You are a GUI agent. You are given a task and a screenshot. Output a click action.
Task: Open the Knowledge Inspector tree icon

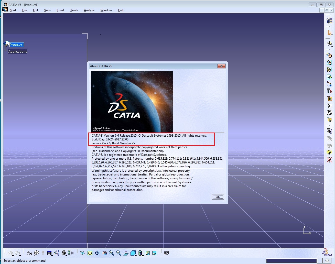(57, 253)
